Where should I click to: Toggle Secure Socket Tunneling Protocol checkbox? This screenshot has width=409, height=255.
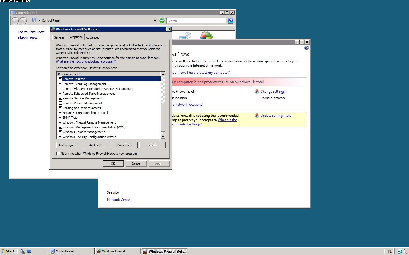tap(60, 113)
